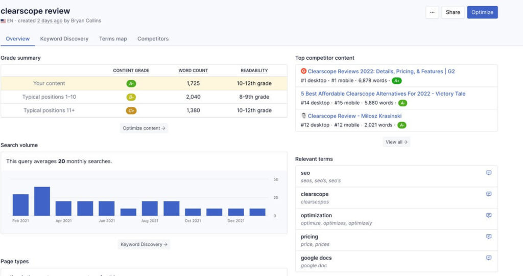Click the Milosz Krasinski avatar icon
Screen dimensions: 523x276
coord(303,116)
